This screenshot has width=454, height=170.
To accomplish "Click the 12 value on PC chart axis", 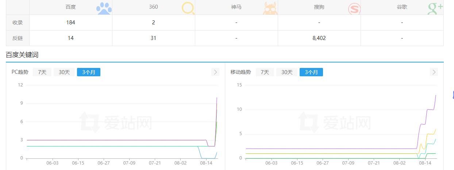I will pos(20,85).
